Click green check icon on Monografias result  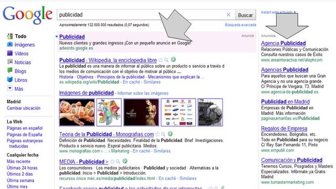(x=170, y=134)
